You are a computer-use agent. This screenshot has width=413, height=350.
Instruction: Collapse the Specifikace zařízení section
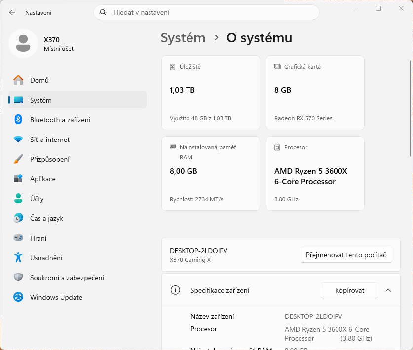(x=388, y=290)
